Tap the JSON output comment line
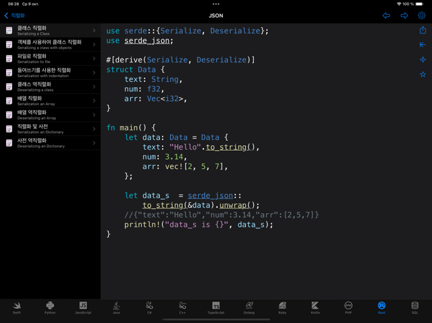Viewport: 432px width, 323px height. point(221,215)
